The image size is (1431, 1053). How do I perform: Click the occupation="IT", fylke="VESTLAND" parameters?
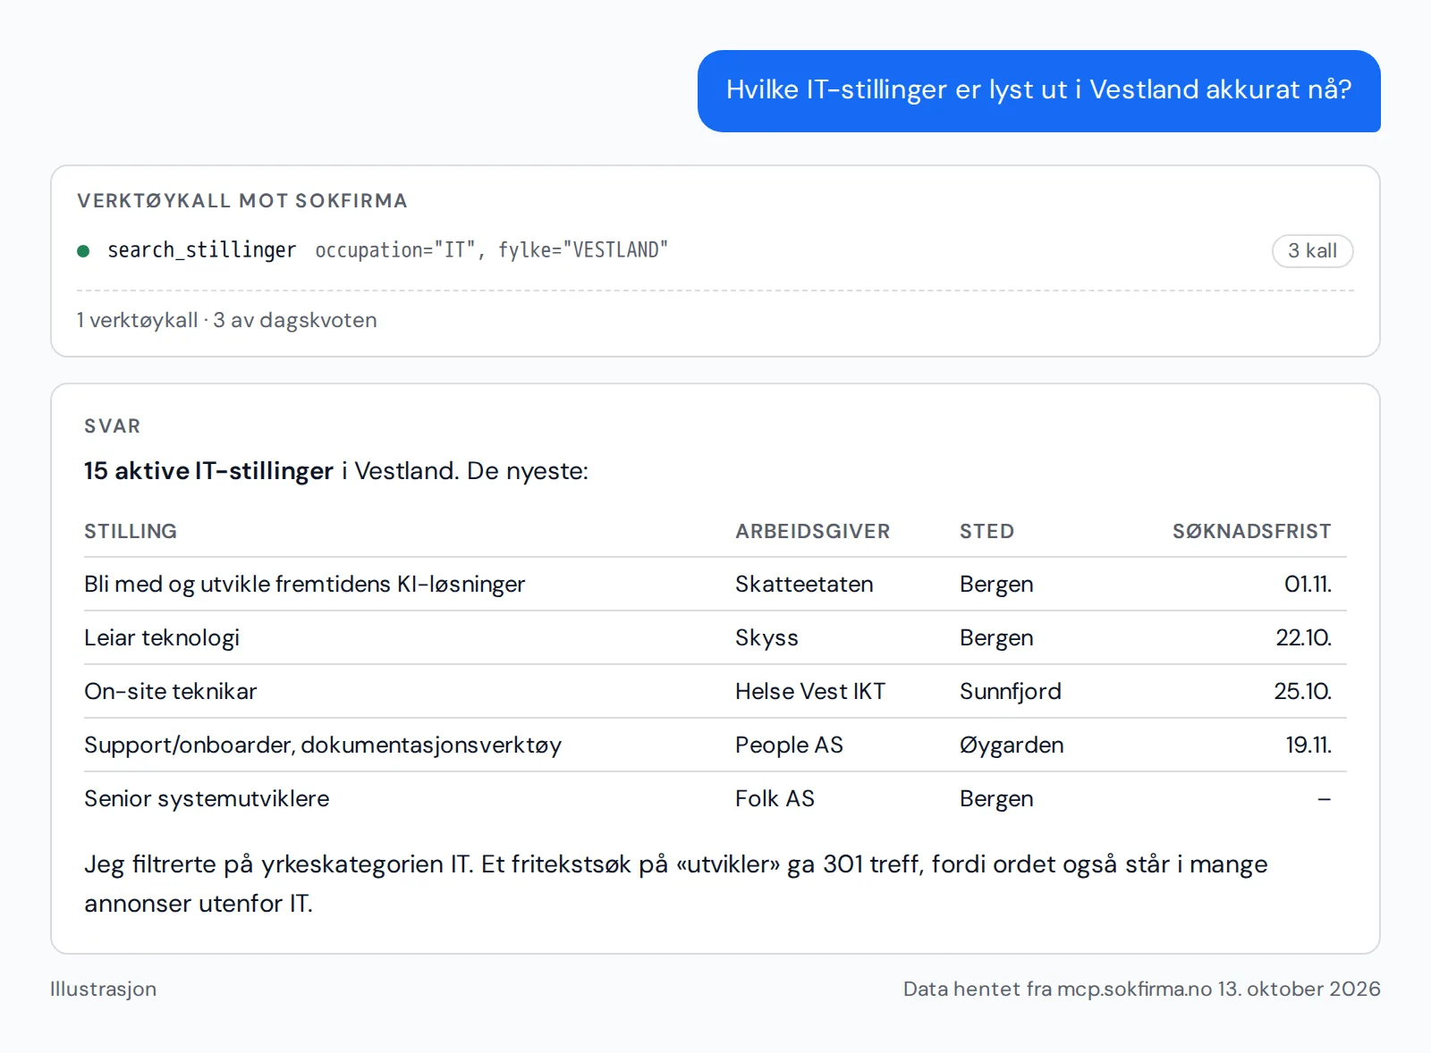(x=491, y=250)
